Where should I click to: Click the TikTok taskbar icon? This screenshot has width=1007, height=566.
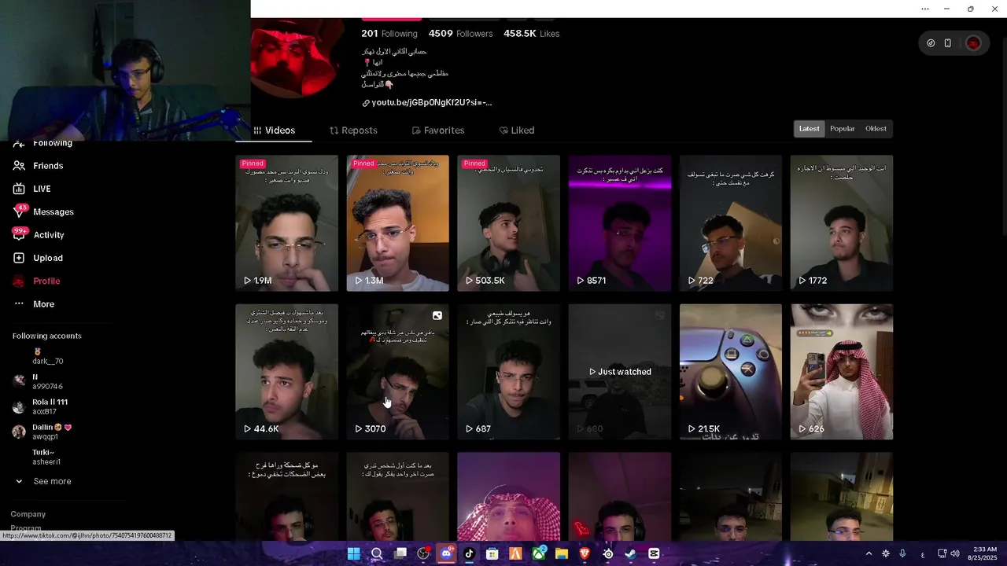[469, 553]
